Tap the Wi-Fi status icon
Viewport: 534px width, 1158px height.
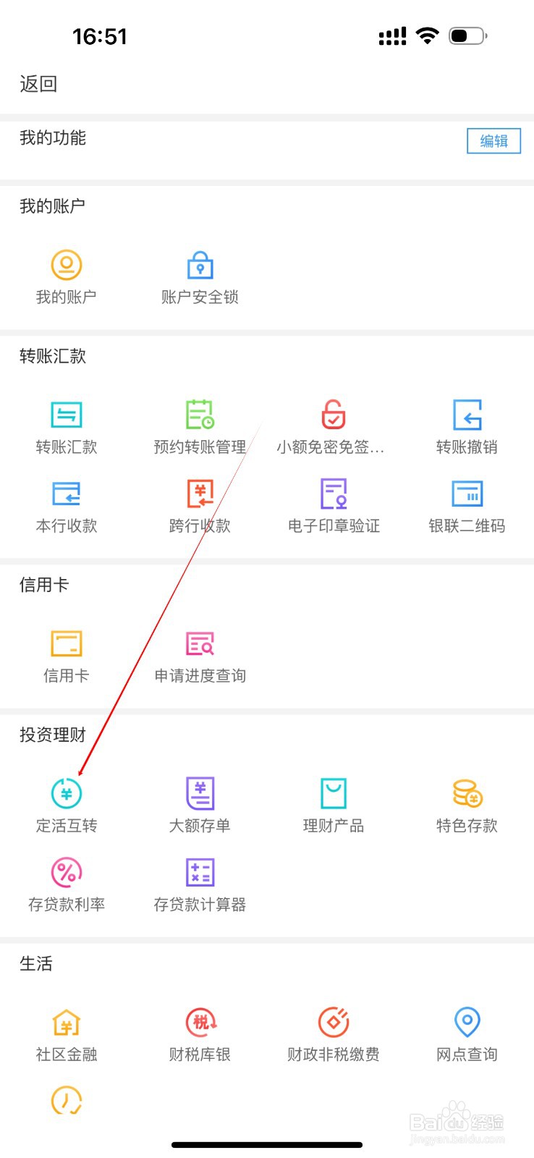[428, 35]
